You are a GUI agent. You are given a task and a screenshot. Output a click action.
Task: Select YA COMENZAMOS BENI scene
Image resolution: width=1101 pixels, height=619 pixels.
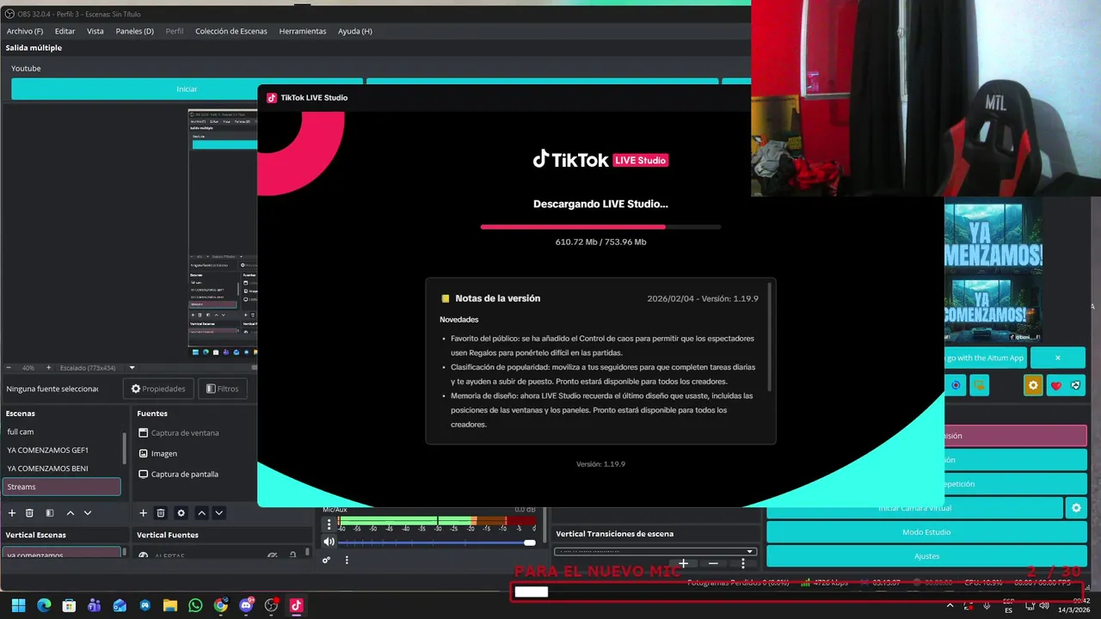[x=63, y=469]
